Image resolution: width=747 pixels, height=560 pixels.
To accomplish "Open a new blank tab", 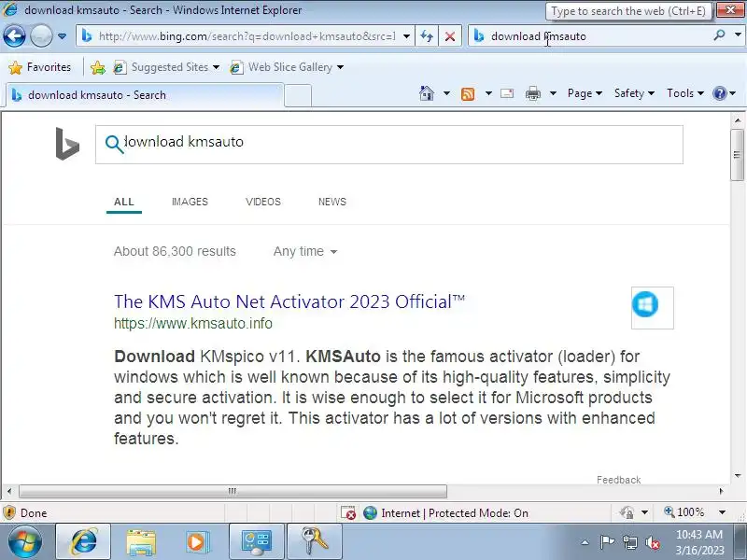I will [x=298, y=95].
